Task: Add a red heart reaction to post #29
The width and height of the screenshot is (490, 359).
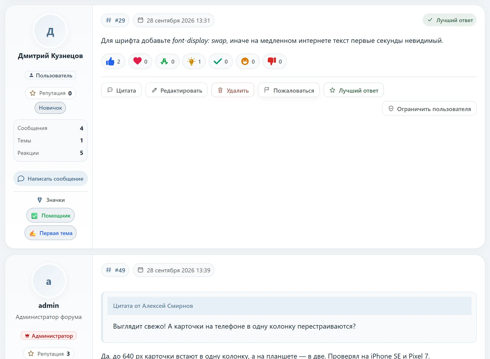Action: [140, 61]
